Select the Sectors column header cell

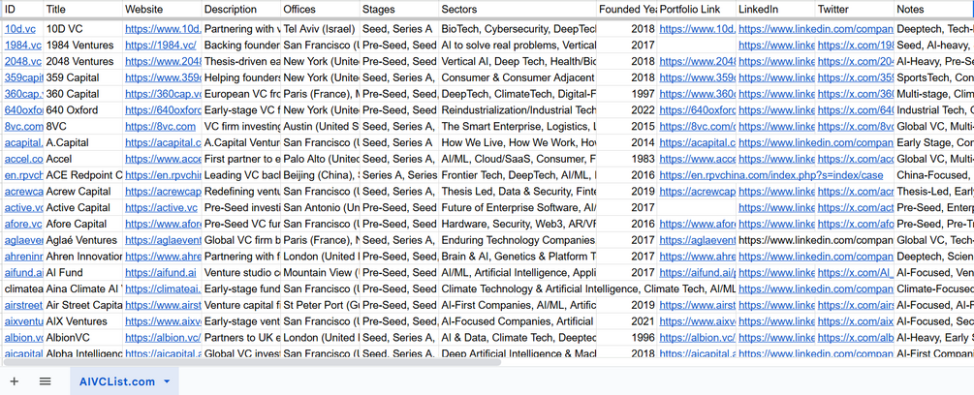click(x=517, y=9)
